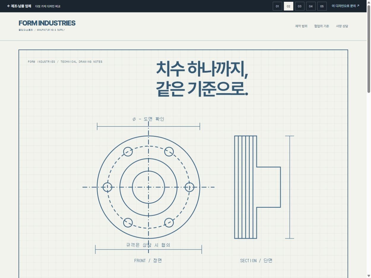Screen dimensions: 371x278
Task: Open 사양 상담 menu item
Action: (342, 26)
